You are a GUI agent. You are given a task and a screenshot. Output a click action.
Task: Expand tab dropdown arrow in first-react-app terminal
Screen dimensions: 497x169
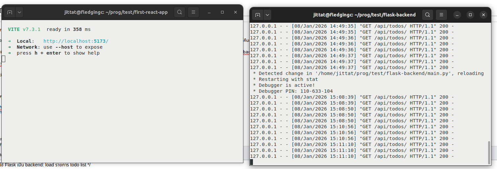tap(19, 12)
